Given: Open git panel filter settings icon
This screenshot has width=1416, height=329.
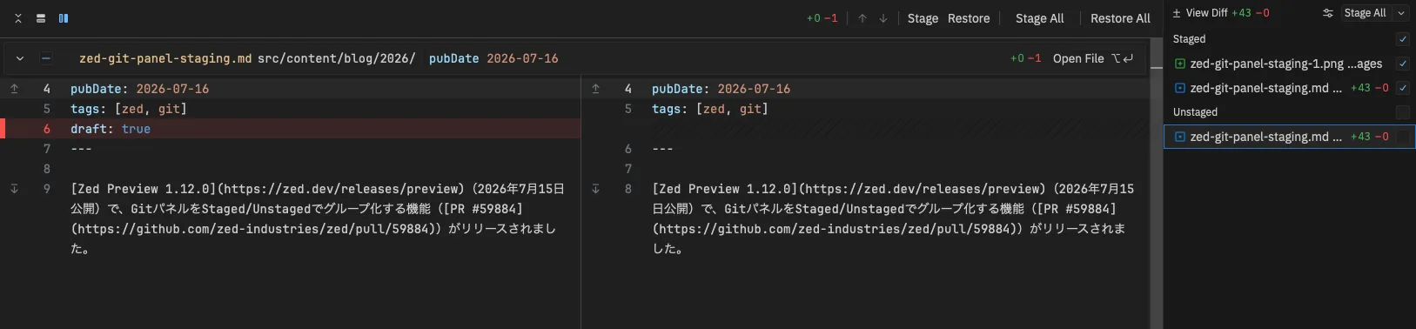Looking at the screenshot, I should tap(1328, 13).
